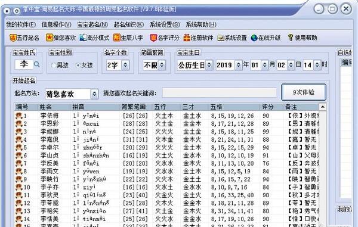Viewport: 358px width, 227px height.
Task: Open the 公历生日 calendar type dropdown
Action: 209,65
